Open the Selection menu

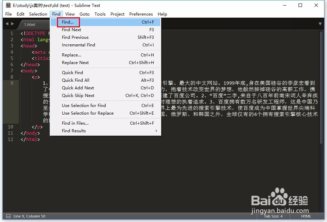[x=38, y=14]
